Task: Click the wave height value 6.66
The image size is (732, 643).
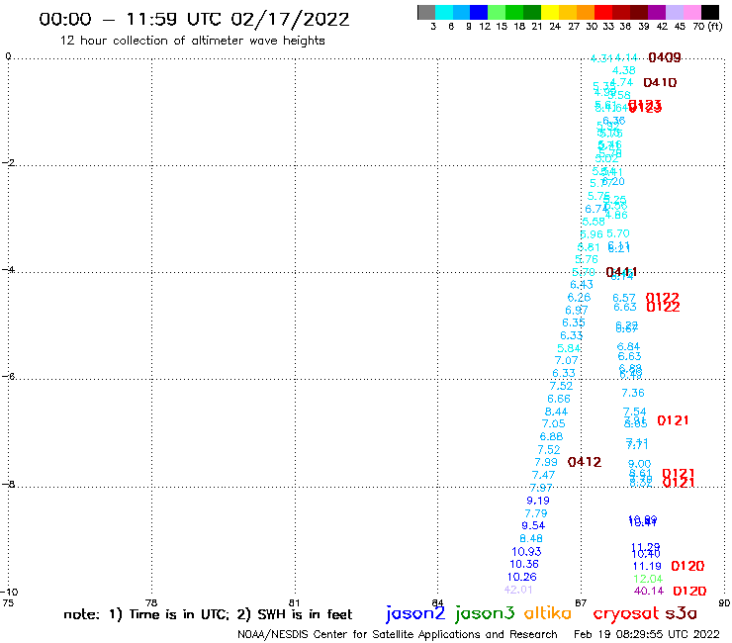Action: [x=559, y=399]
